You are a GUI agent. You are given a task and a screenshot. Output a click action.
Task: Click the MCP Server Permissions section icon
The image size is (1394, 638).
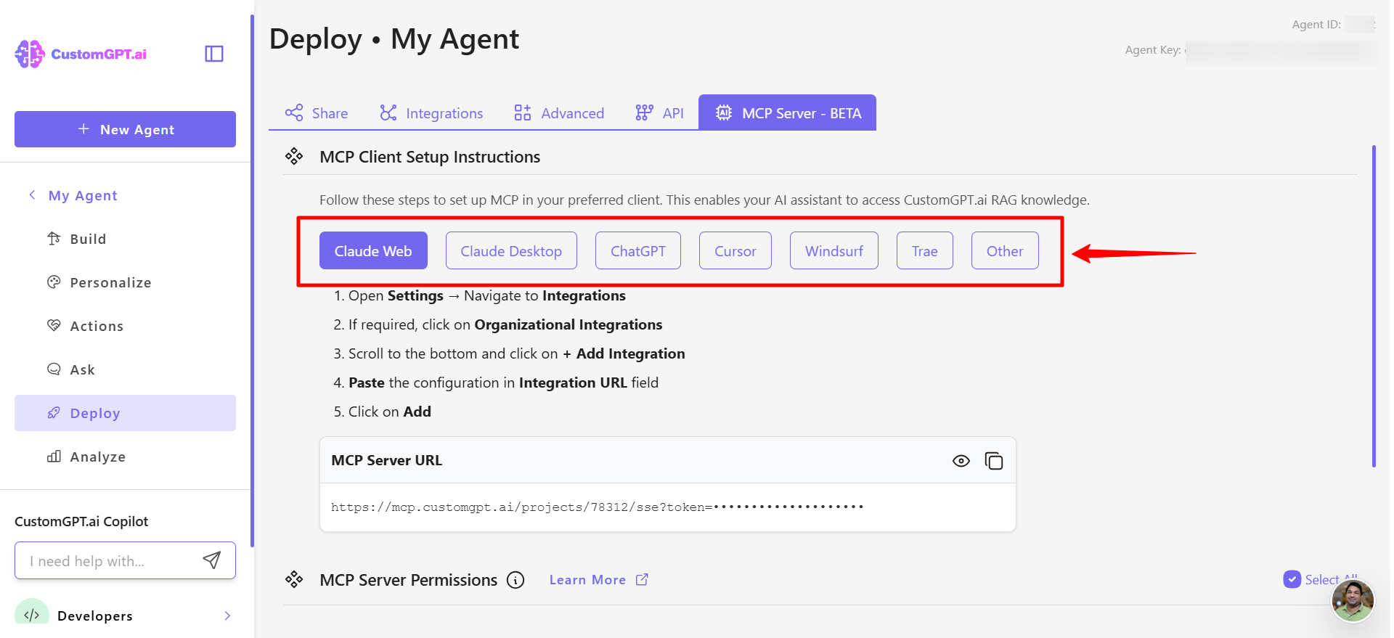coord(294,579)
